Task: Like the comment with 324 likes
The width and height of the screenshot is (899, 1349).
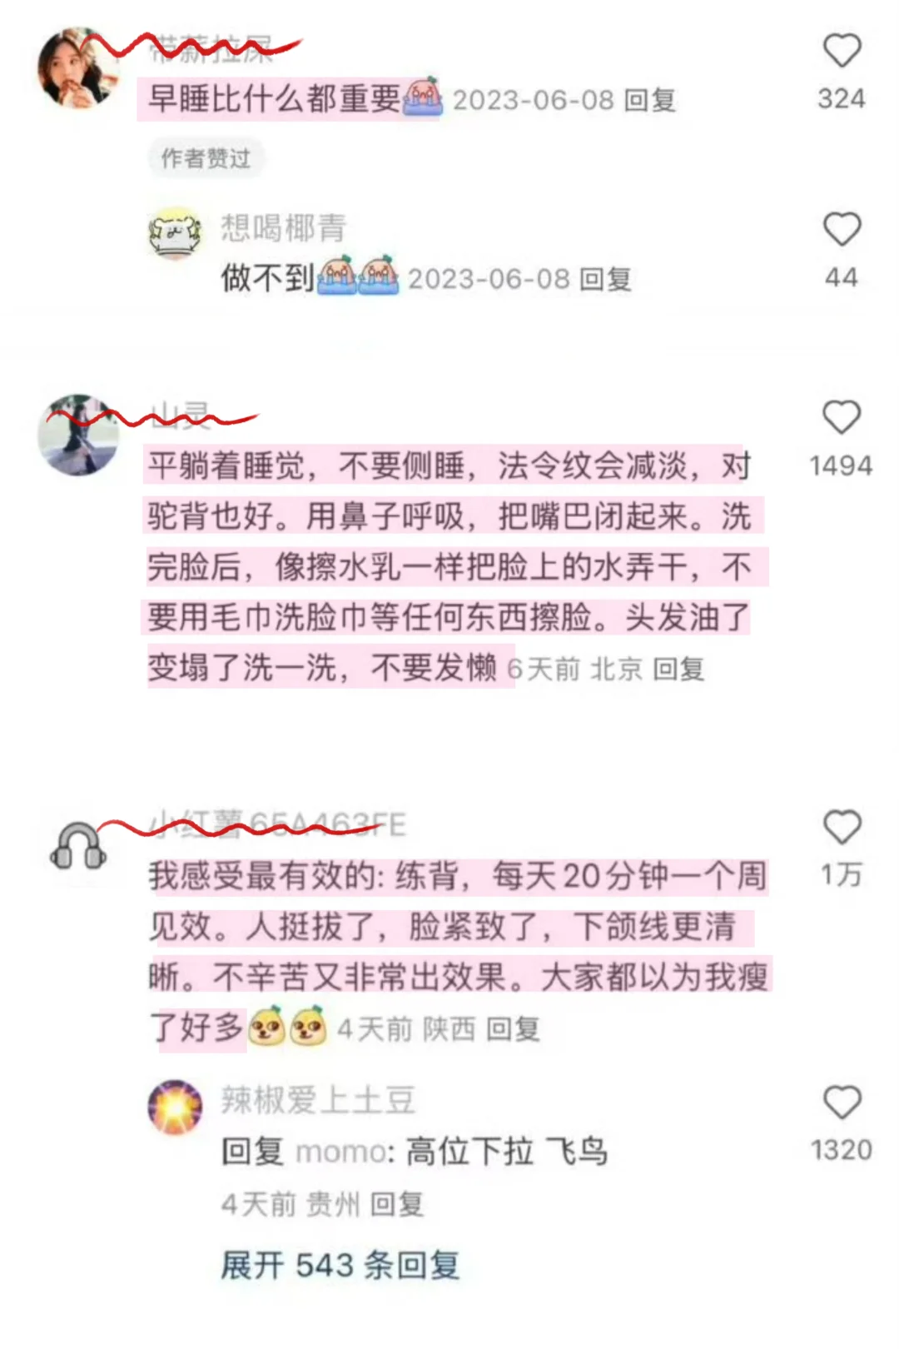Action: 842,51
